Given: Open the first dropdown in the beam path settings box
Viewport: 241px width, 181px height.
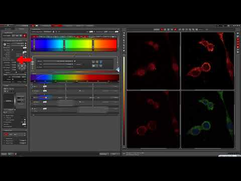Looking at the screenshot, I should (x=59, y=61).
